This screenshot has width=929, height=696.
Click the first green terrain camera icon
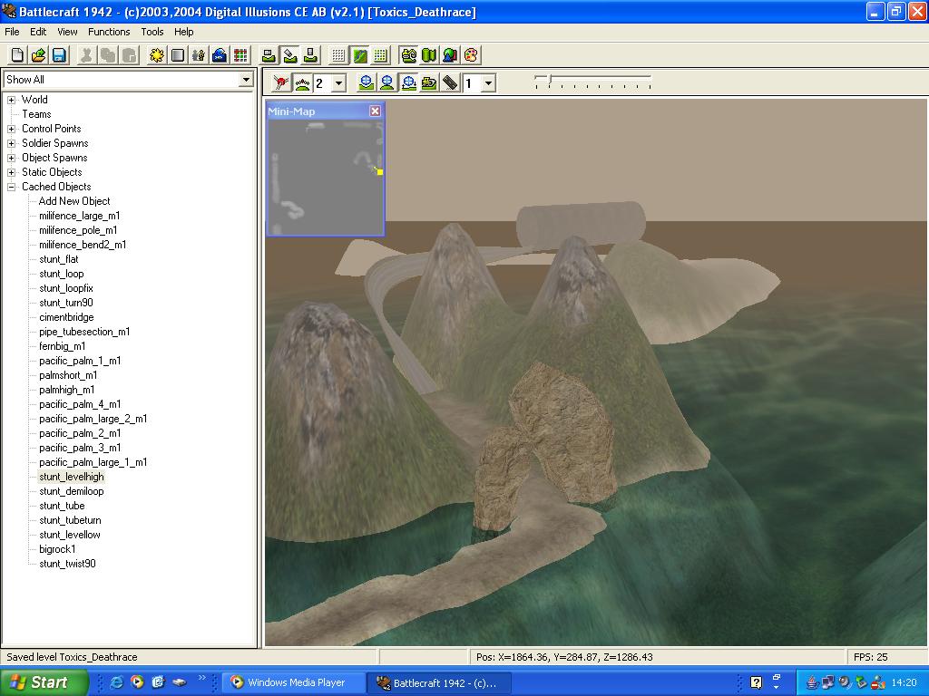click(269, 55)
